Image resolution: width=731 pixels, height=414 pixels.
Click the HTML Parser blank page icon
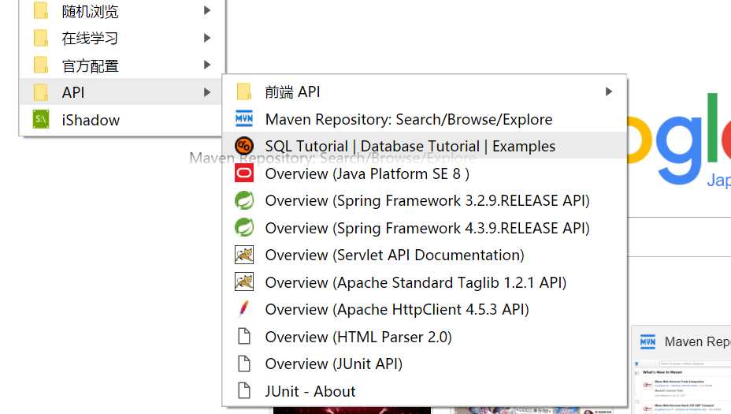(x=244, y=336)
